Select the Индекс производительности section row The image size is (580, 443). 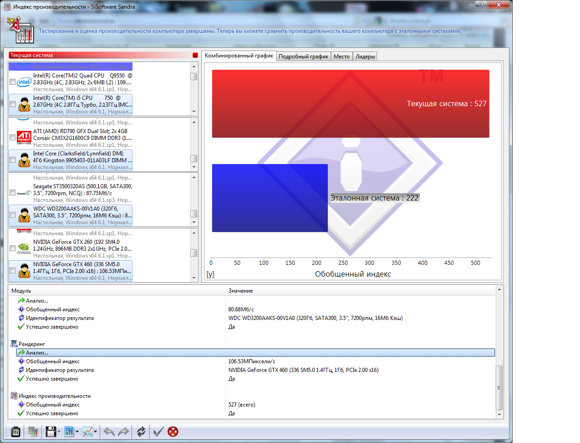253,396
